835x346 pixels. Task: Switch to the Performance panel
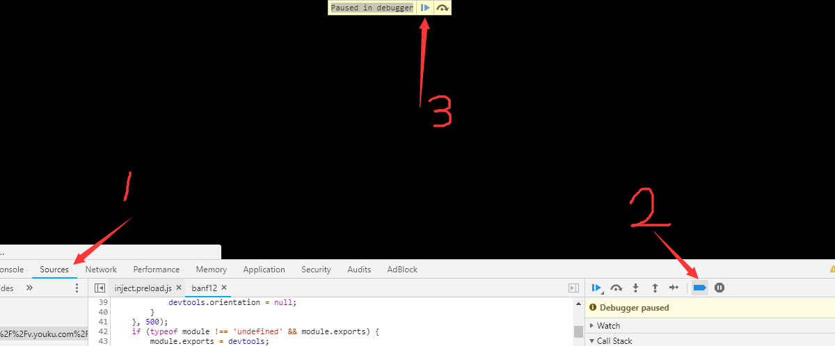click(x=157, y=270)
